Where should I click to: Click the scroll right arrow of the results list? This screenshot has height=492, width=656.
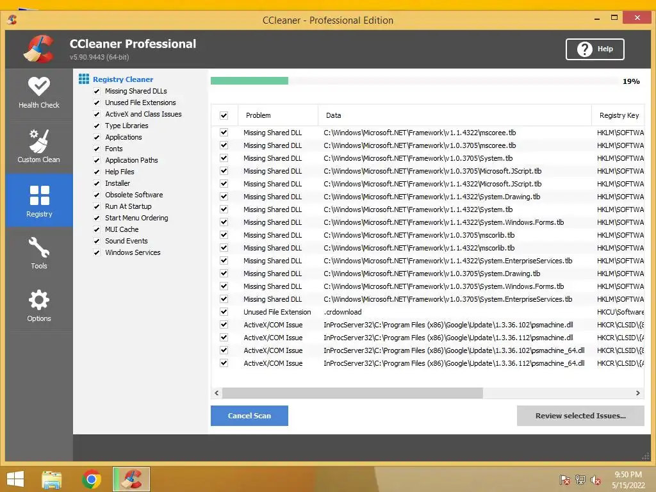[x=637, y=393]
